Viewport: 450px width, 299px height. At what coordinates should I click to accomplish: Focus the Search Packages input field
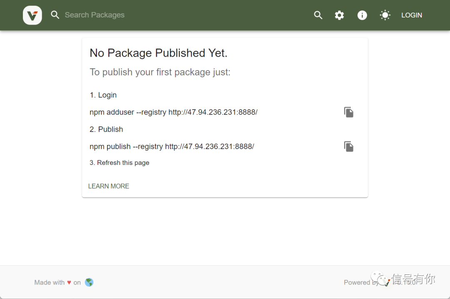click(x=95, y=15)
